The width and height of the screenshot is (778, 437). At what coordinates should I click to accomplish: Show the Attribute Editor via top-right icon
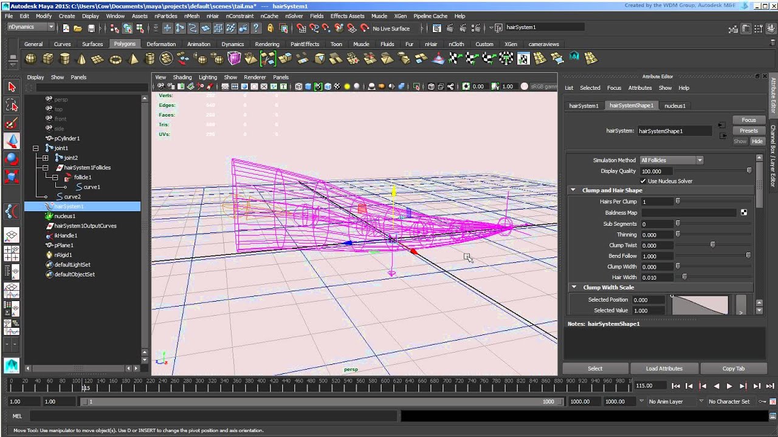click(746, 28)
